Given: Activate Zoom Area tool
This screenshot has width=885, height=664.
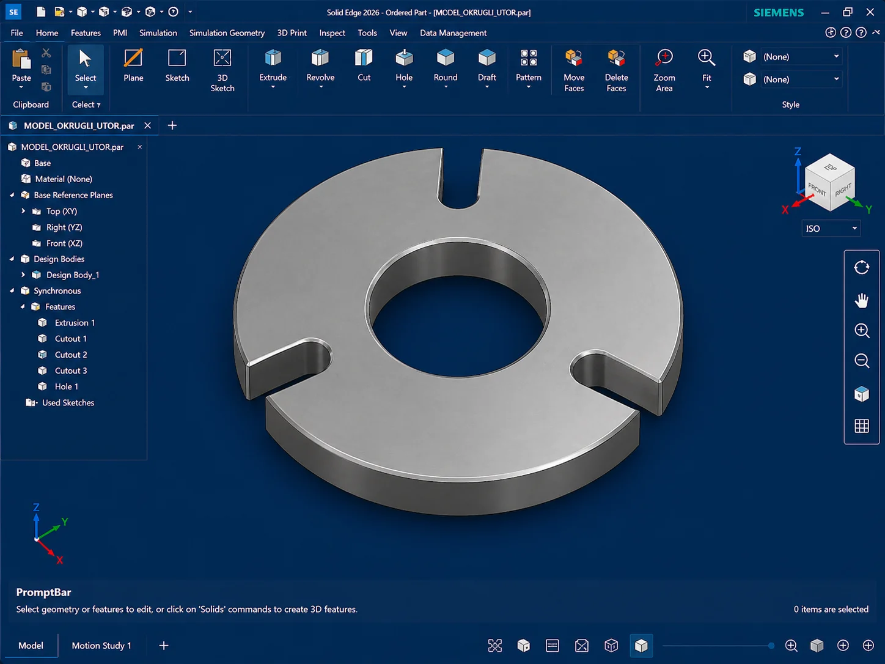Looking at the screenshot, I should (664, 70).
